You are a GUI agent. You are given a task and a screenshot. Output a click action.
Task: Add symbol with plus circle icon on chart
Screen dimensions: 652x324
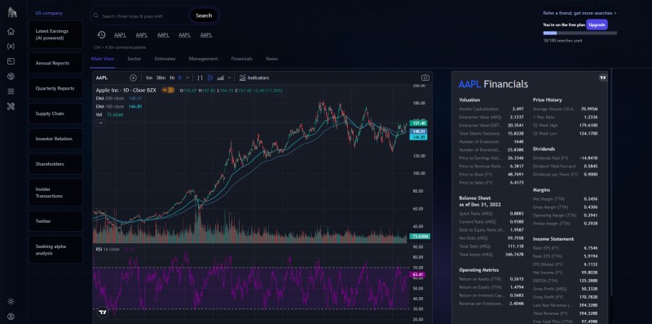133,78
